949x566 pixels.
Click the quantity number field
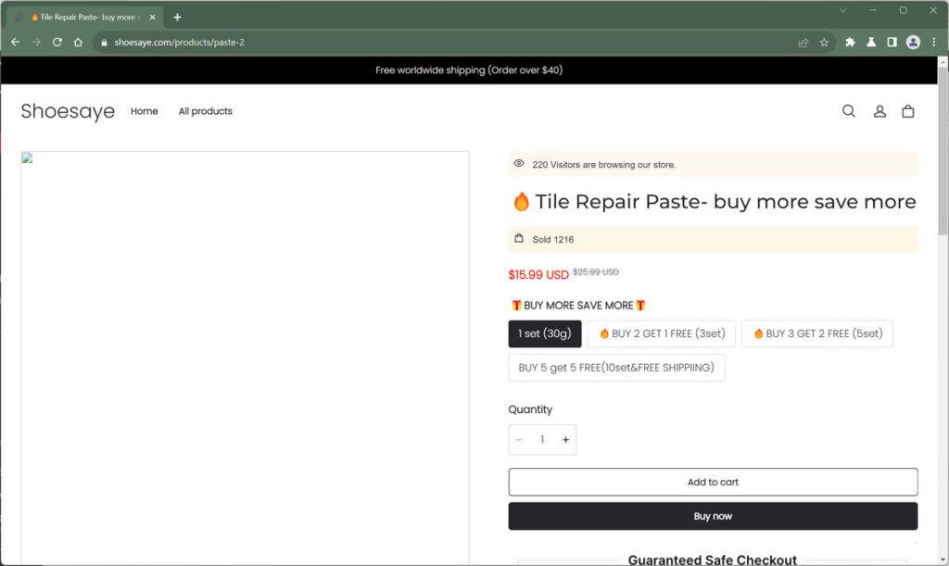[x=542, y=440]
